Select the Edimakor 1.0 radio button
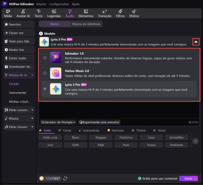The height and width of the screenshot is (185, 203). pyautogui.click(x=45, y=58)
